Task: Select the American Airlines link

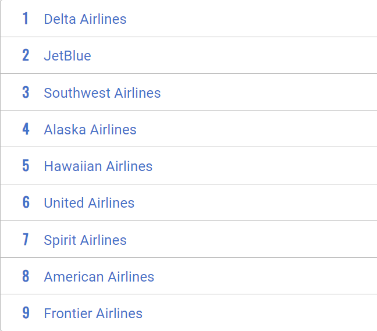Action: [x=99, y=277]
